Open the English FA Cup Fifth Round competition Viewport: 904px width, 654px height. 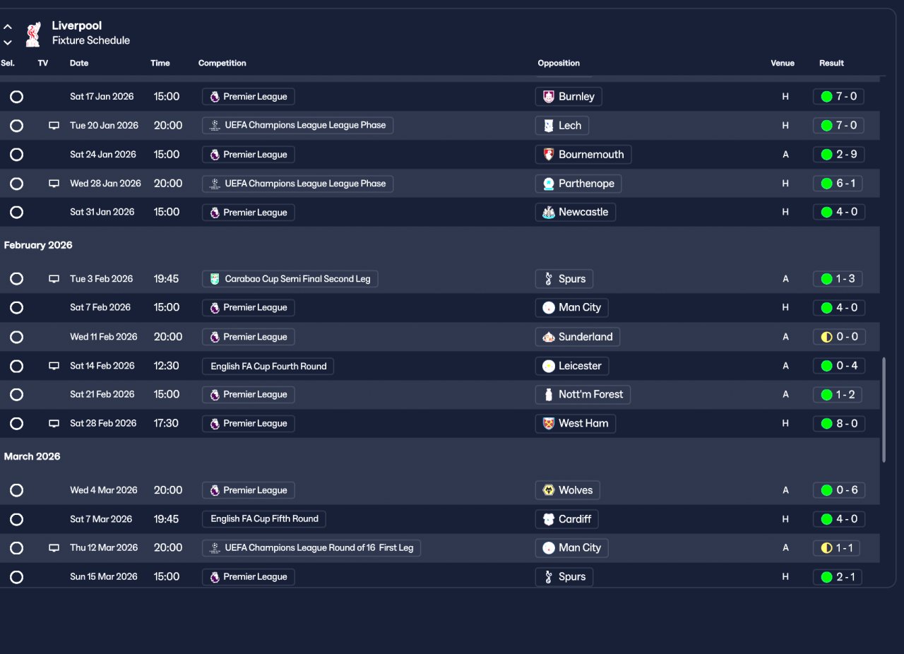tap(264, 519)
